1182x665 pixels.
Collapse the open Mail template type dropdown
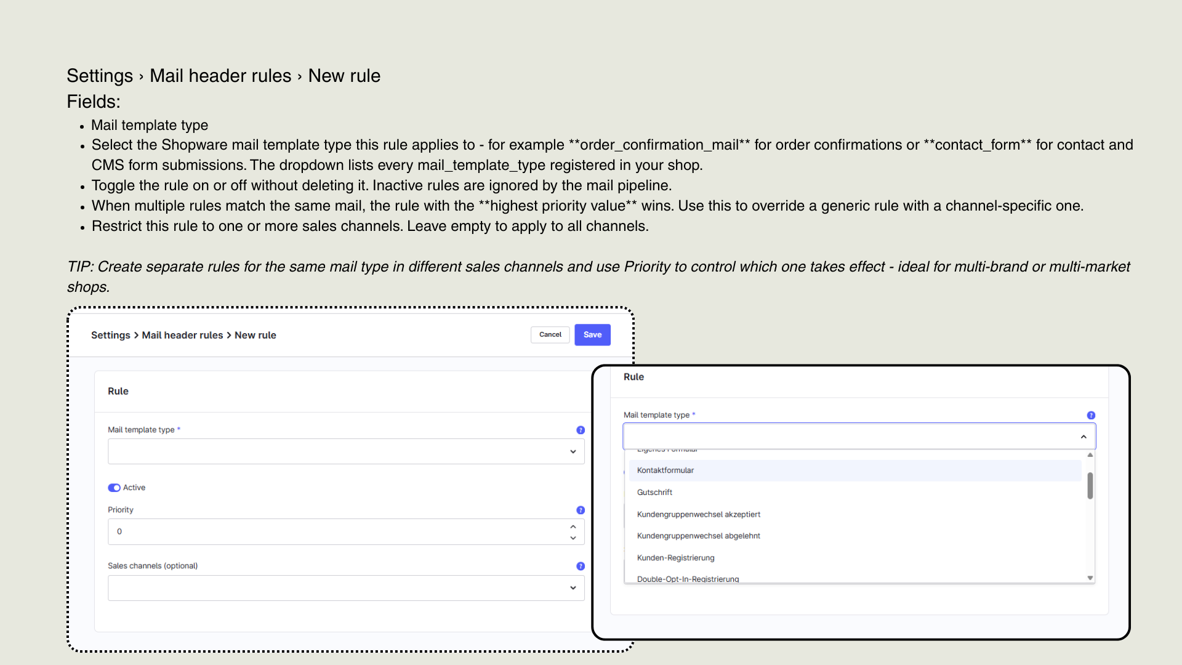1083,437
